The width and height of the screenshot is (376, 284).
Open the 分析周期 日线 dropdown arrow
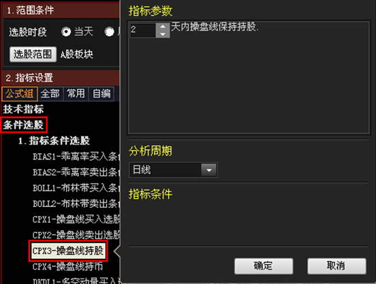[208, 170]
